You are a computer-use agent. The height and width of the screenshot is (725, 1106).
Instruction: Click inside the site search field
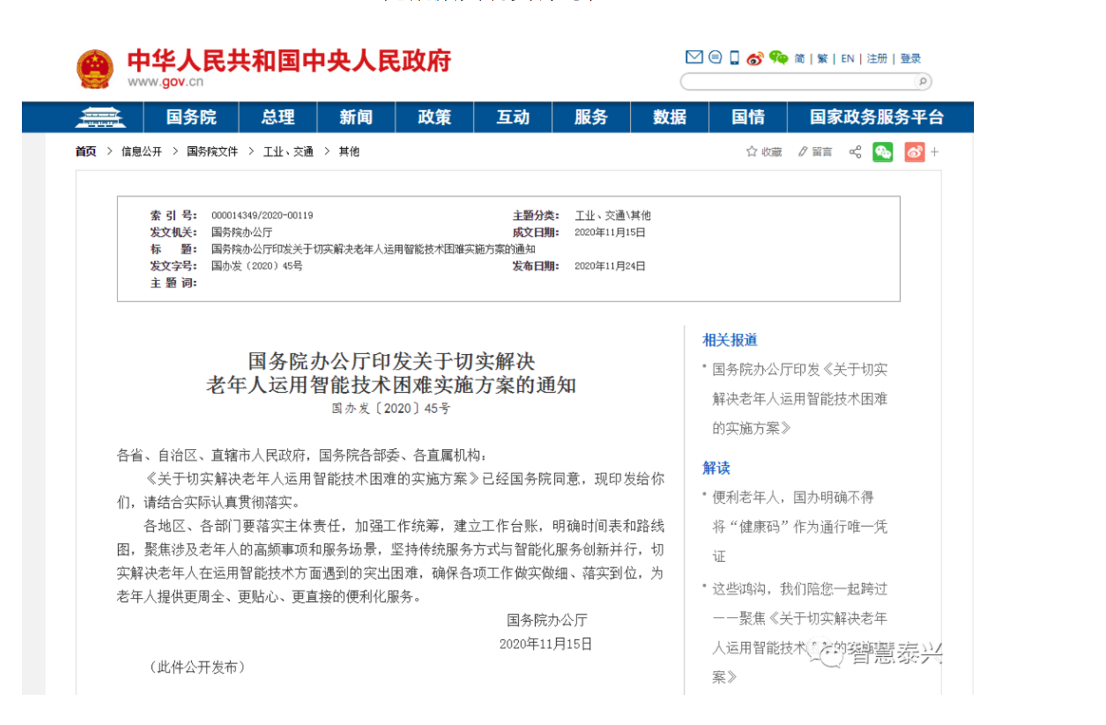[798, 82]
